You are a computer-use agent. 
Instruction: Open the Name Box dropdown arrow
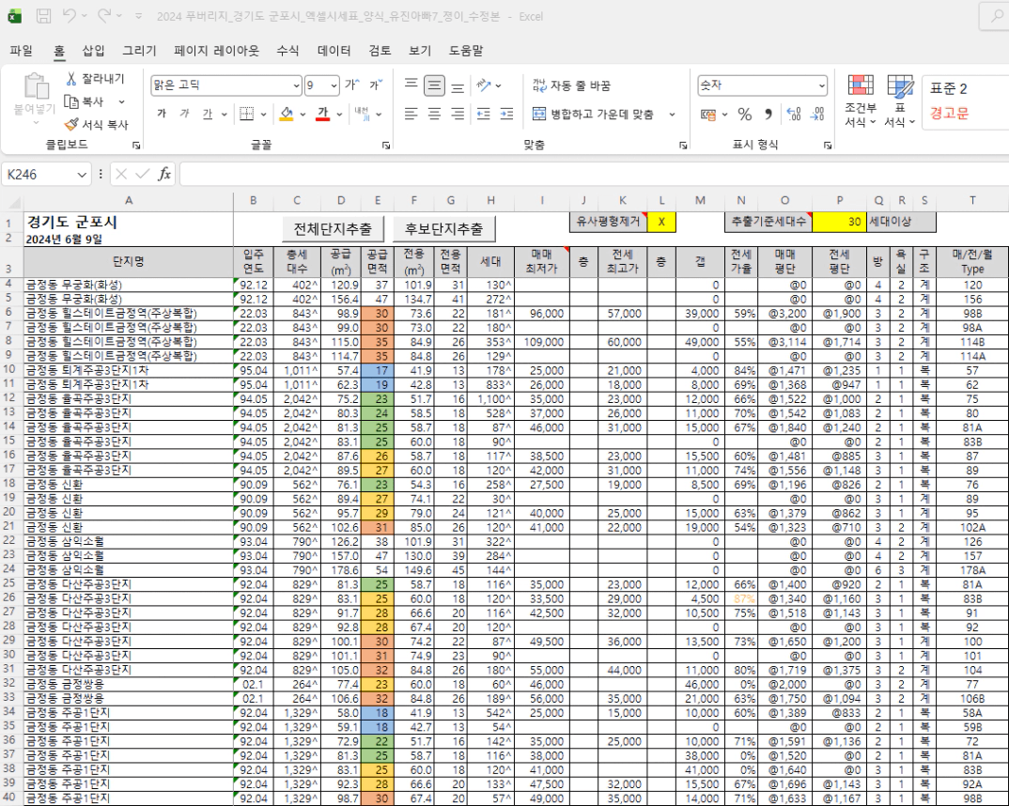(83, 174)
